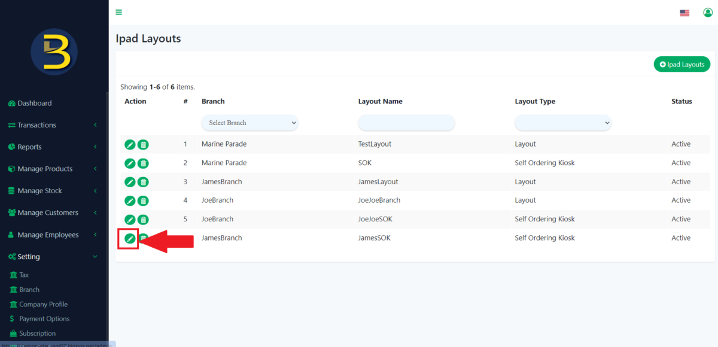Select the US flag language icon
This screenshot has width=718, height=347.
[684, 12]
